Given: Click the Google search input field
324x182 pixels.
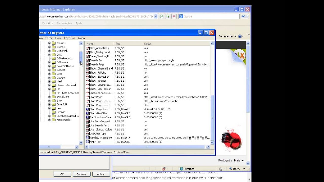Looking at the screenshot, I should coord(211,16).
